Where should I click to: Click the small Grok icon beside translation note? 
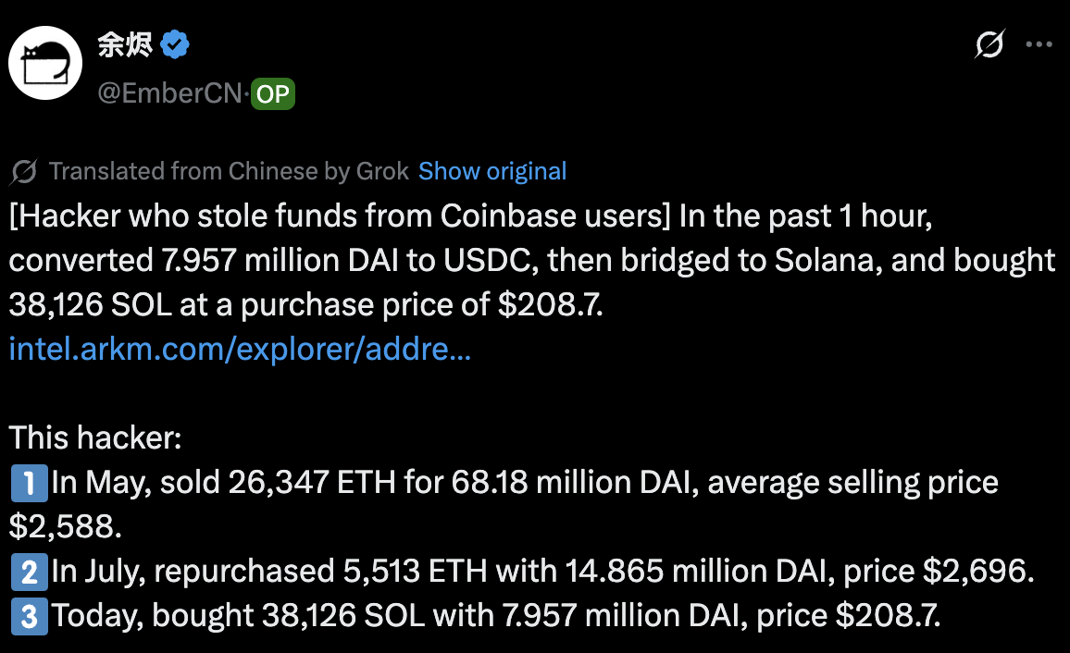coord(24,172)
